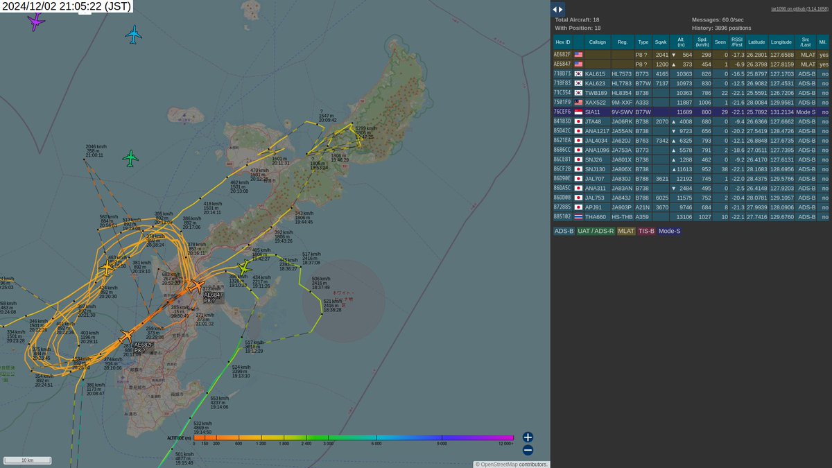
Task: Click the right arrow to expand the sidebar
Action: pyautogui.click(x=562, y=9)
